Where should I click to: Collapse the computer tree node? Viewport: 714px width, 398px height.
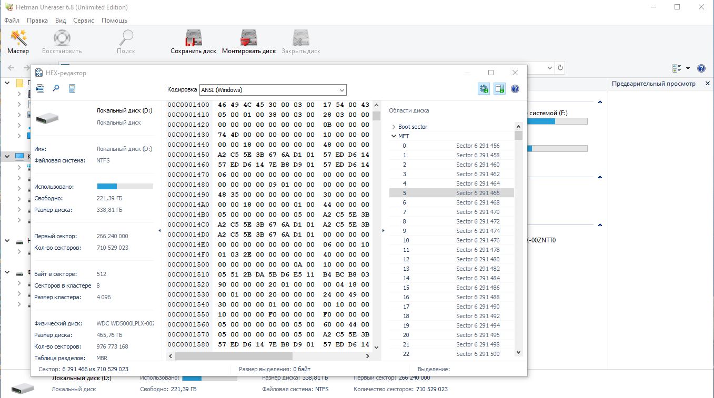7,156
